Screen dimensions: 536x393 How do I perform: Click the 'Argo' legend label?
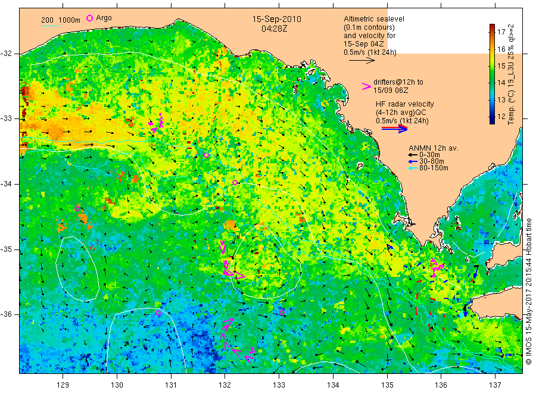point(104,18)
